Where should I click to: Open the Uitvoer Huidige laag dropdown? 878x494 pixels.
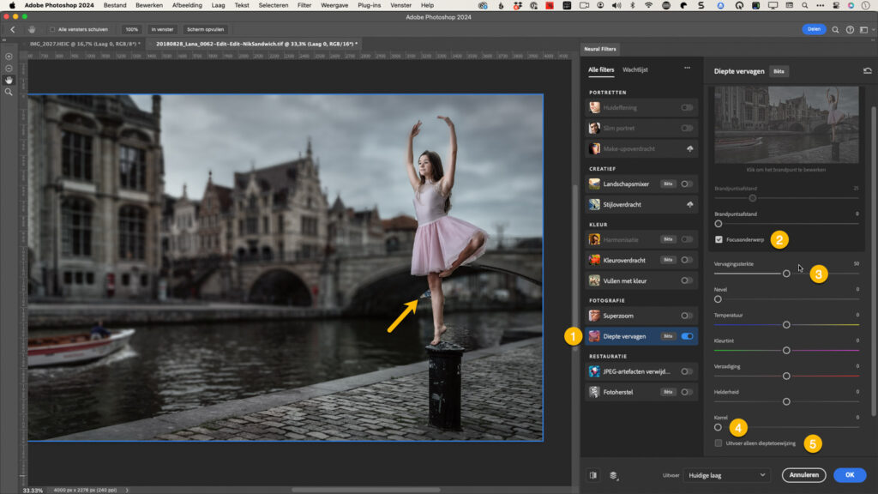726,475
